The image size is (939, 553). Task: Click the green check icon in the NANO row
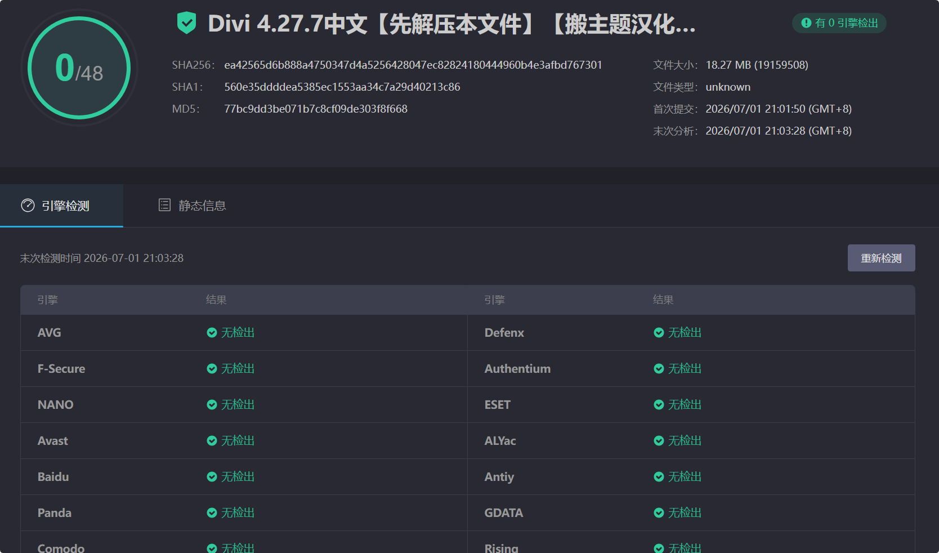[212, 405]
